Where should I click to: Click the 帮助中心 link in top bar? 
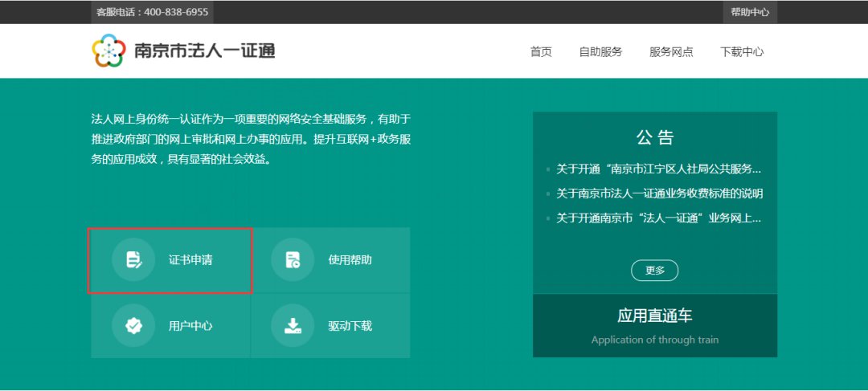750,12
